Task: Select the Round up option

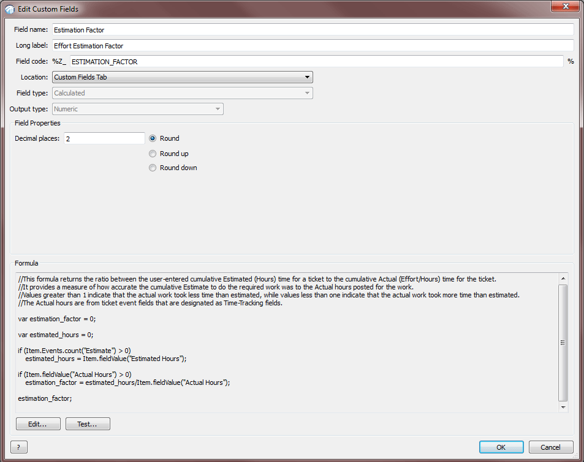Action: (x=153, y=154)
